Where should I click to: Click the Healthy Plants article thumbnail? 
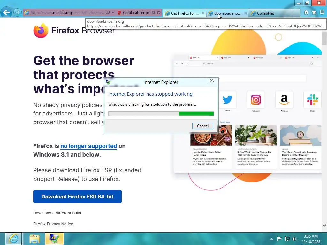click(x=256, y=135)
